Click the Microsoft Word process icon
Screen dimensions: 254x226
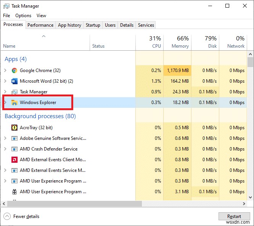(x=14, y=81)
